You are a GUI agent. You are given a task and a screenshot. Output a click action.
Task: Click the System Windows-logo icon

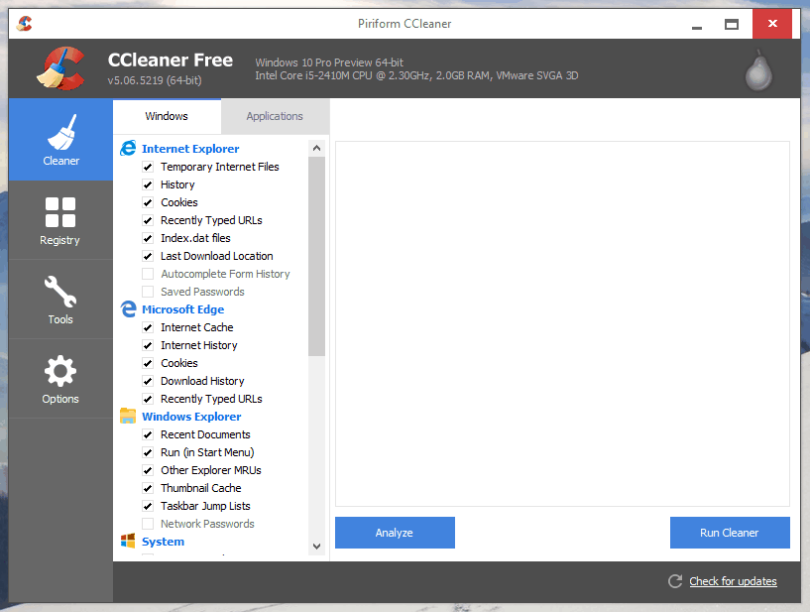coord(128,541)
